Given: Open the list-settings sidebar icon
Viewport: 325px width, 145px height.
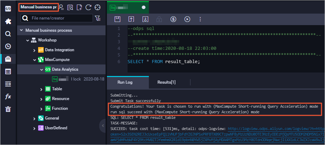Looking at the screenshot, I should pos(8,84).
